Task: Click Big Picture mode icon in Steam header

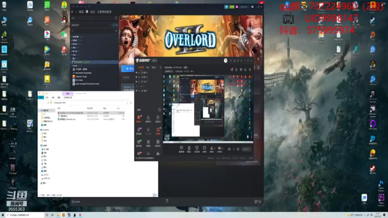Action: 252,7
